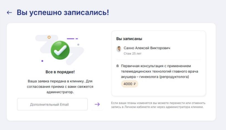
Task: Open doctor Сахно Алексей Викторович's name
Action: (147, 48)
